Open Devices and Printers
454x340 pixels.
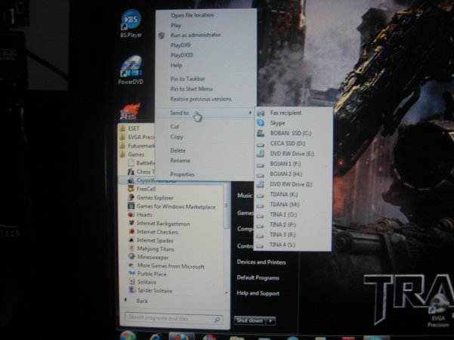tap(261, 262)
